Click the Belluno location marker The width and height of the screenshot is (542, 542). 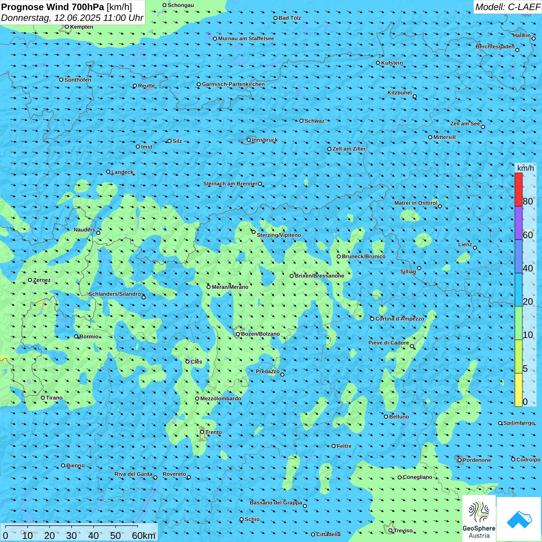pos(386,417)
